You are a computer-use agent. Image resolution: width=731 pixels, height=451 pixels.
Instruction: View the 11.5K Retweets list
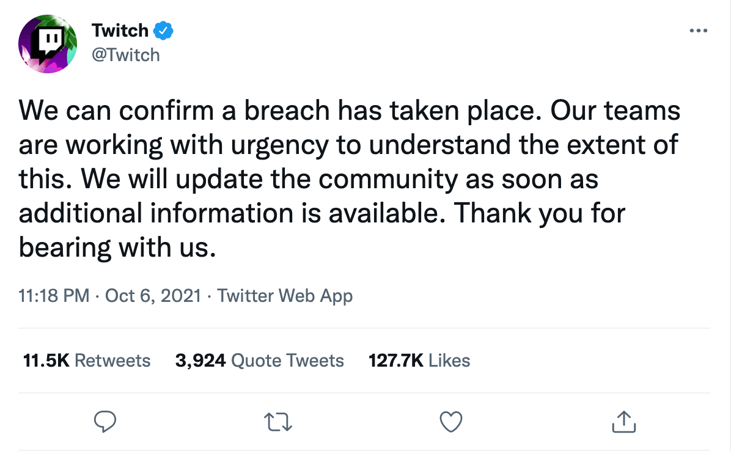tap(86, 361)
